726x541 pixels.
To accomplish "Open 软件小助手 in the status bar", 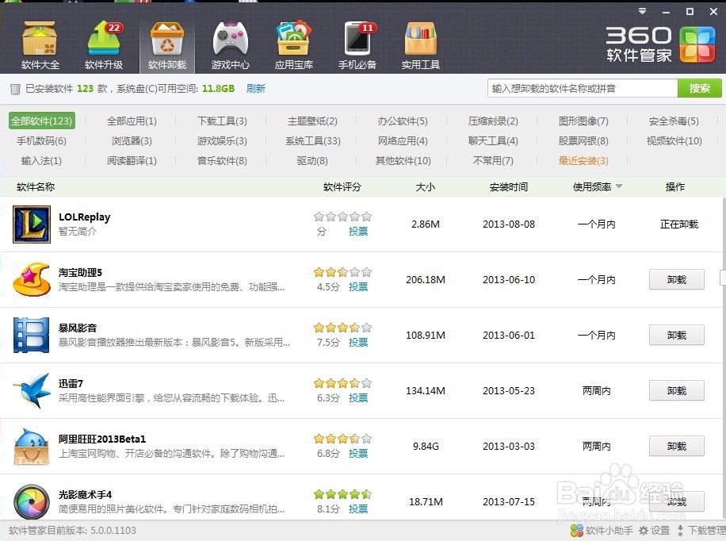I will [x=602, y=531].
